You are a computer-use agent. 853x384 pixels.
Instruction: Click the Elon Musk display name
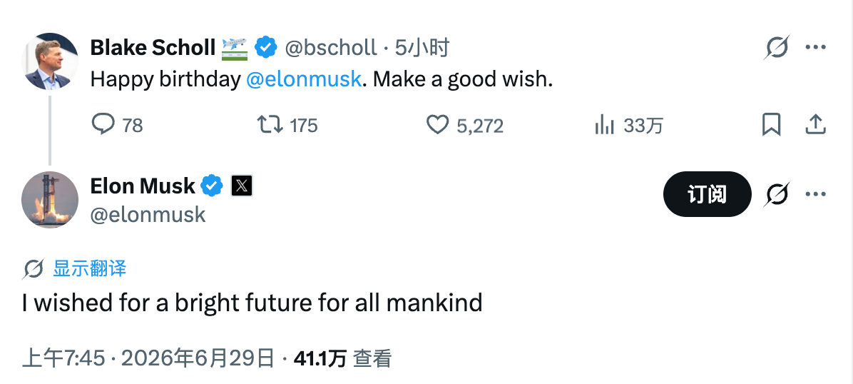(143, 186)
